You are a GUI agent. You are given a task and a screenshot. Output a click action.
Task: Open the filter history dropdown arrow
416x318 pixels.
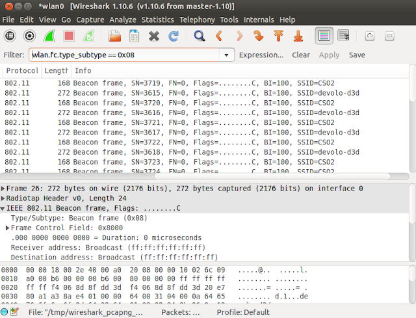coord(226,55)
